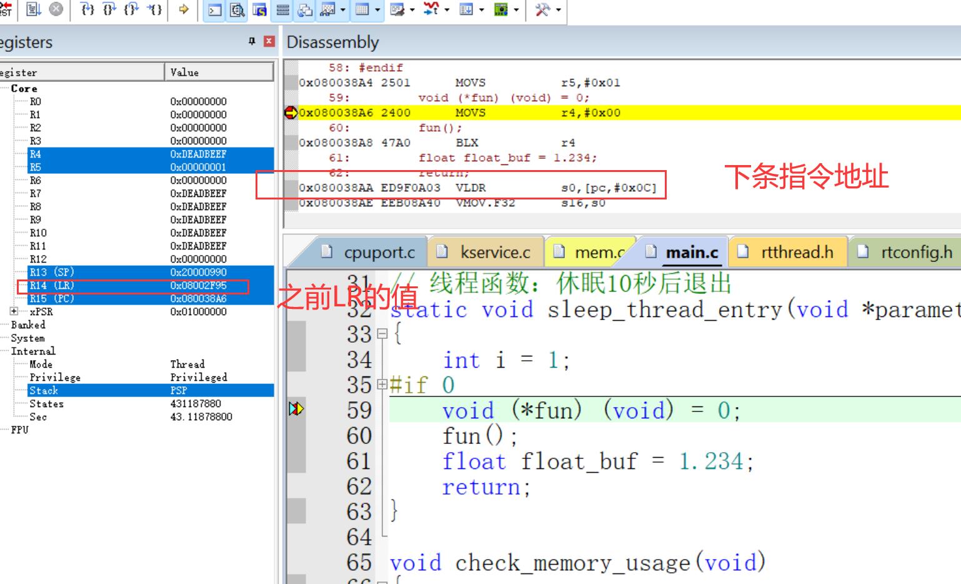Click the R5 value 0x00000001
Image resolution: width=961 pixels, height=584 pixels.
click(198, 167)
